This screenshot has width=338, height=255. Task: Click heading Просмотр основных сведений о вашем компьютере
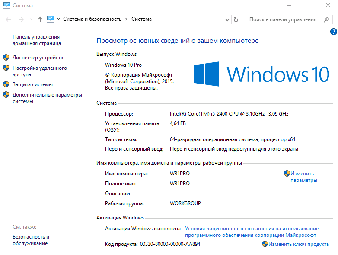pyautogui.click(x=177, y=41)
